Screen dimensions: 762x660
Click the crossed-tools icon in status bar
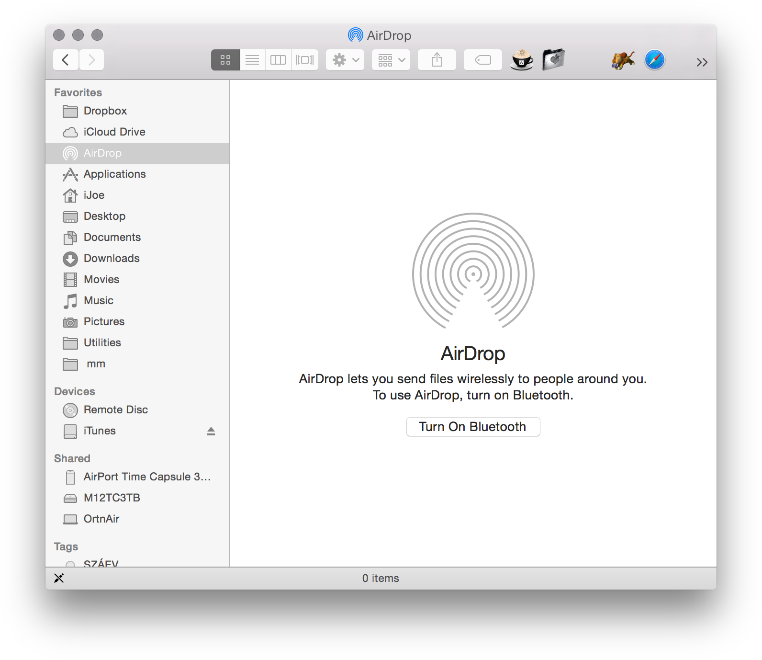click(x=59, y=578)
